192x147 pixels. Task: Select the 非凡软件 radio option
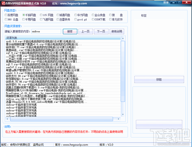(x=116, y=19)
